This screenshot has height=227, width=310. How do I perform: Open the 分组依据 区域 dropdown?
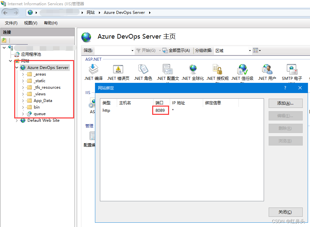250,50
